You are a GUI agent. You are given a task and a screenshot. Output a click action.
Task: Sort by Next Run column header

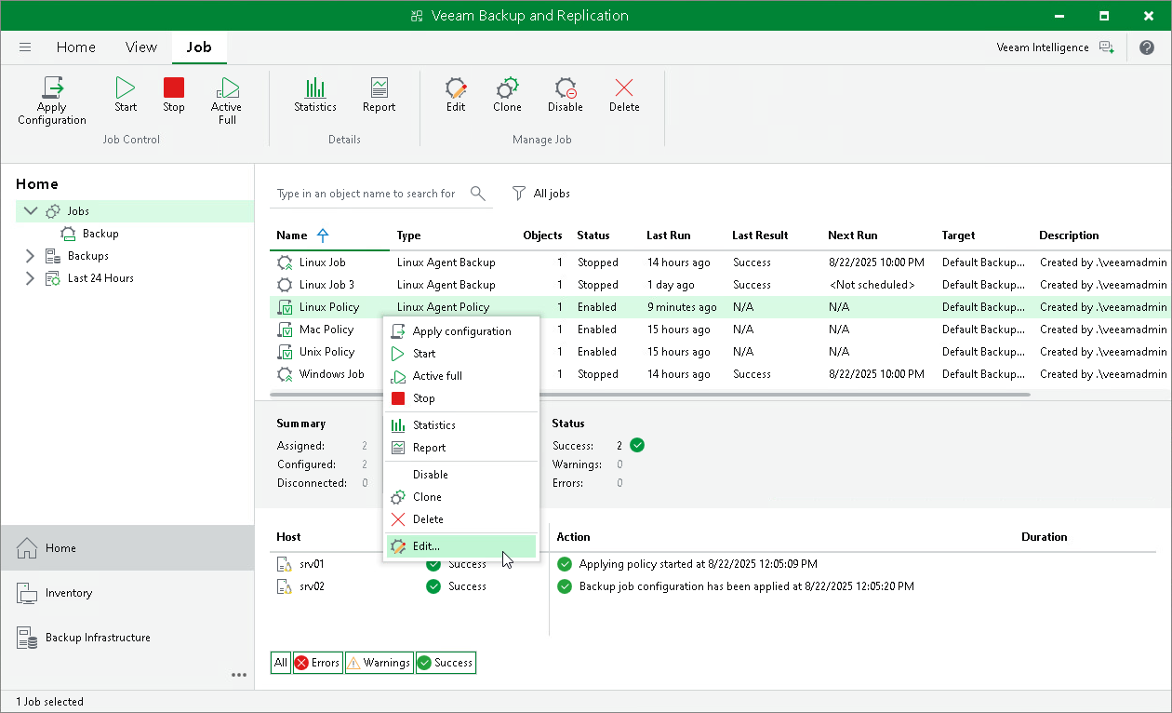point(853,235)
